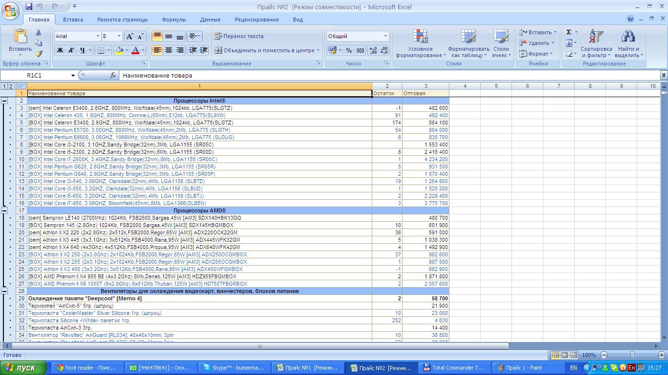Toggle bold formatting (Ж)
This screenshot has height=375, width=668.
tap(60, 50)
